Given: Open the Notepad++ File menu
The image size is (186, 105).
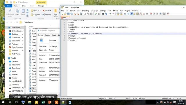Looking at the screenshot, I should point(62,11).
